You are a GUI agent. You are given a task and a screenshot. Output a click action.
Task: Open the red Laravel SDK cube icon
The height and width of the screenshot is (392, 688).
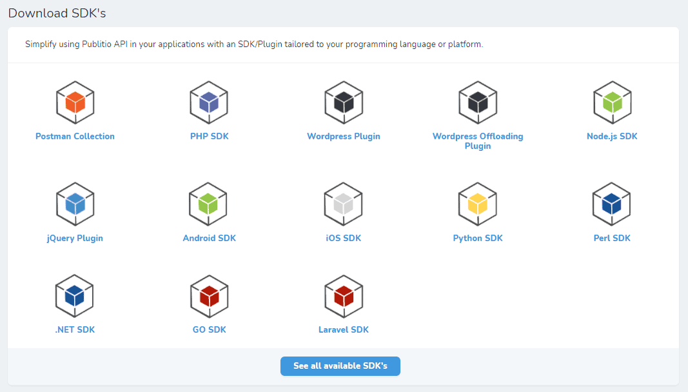(x=344, y=296)
